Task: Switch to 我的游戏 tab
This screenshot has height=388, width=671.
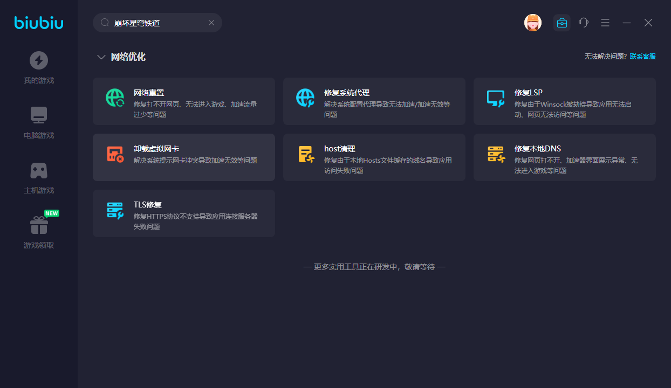Action: tap(39, 68)
